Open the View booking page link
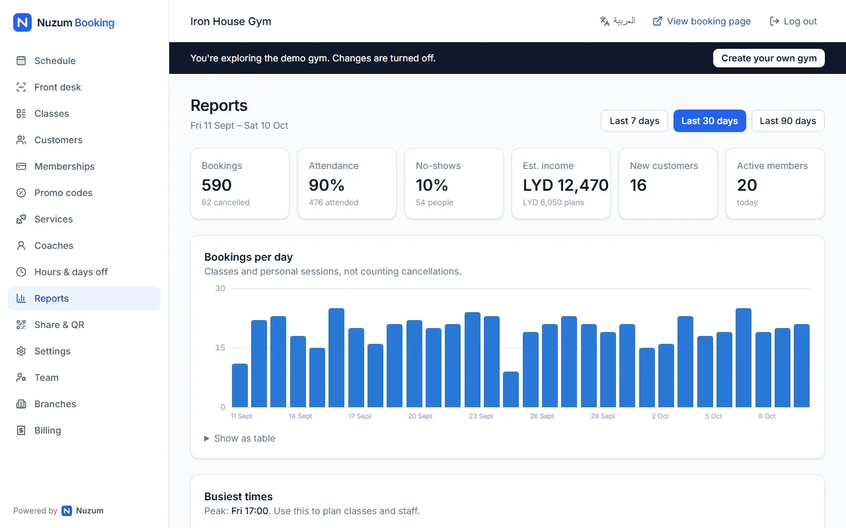 (702, 21)
